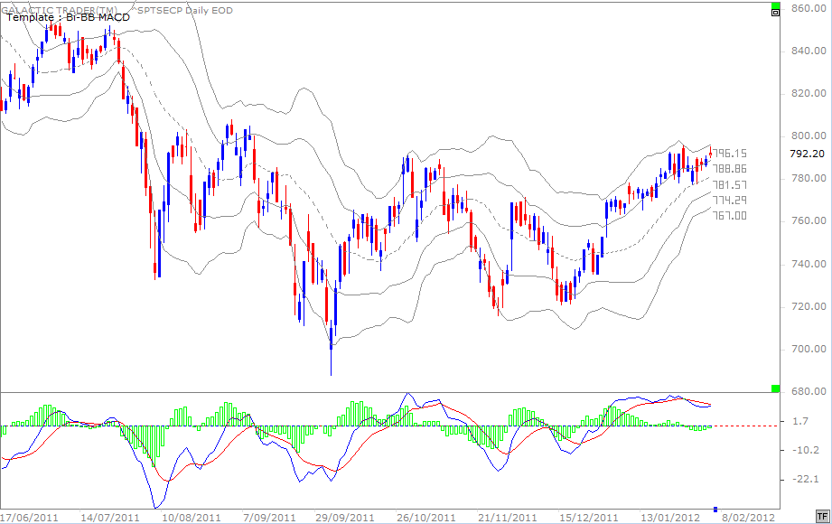This screenshot has height=524, width=832.
Task: Click the 17/06/2011 date label
Action: pos(29,517)
